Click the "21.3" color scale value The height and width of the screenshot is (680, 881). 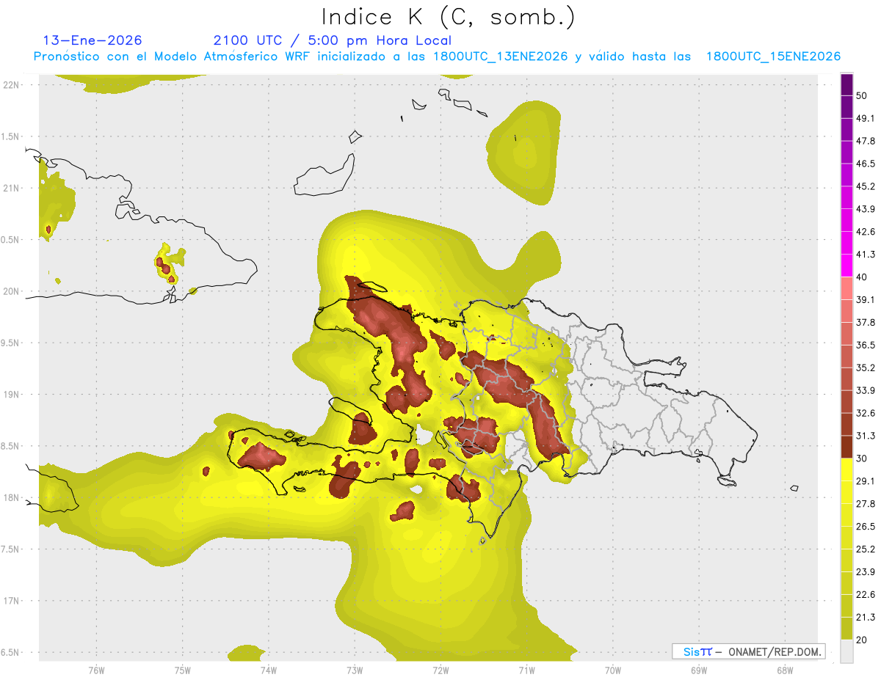(x=866, y=617)
